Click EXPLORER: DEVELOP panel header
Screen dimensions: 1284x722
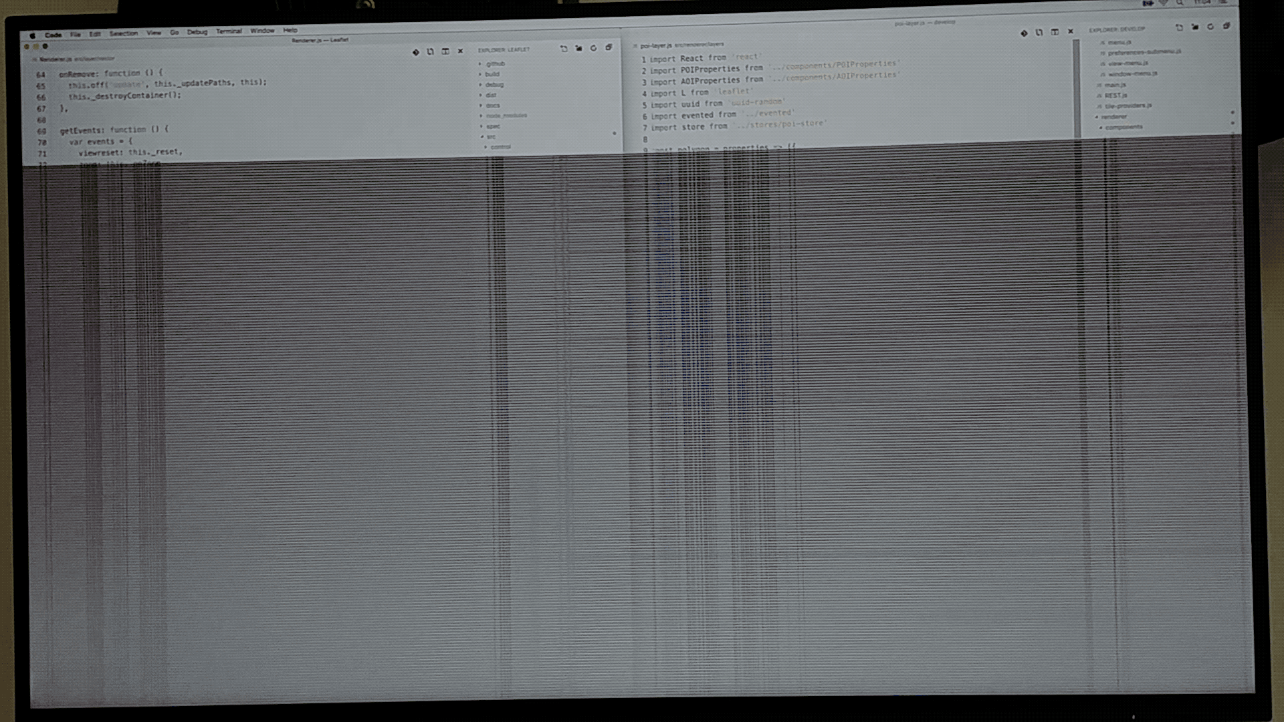pos(1117,29)
